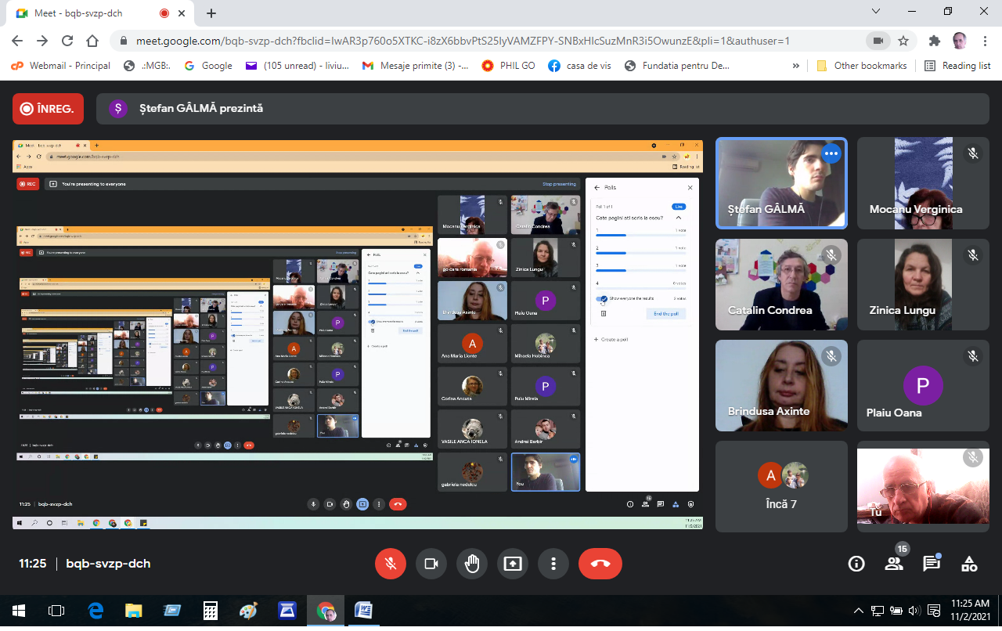This screenshot has height=631, width=1002.
Task: Raise hand in the meeting
Action: 471,564
